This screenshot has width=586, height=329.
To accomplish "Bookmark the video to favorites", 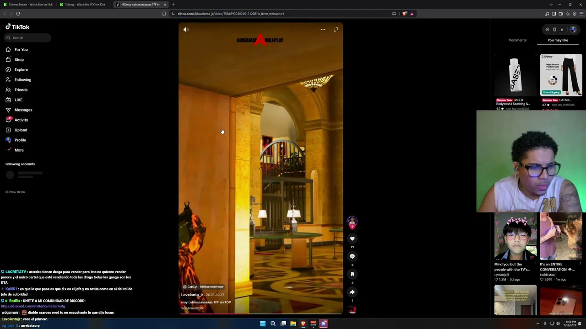I will 352,274.
